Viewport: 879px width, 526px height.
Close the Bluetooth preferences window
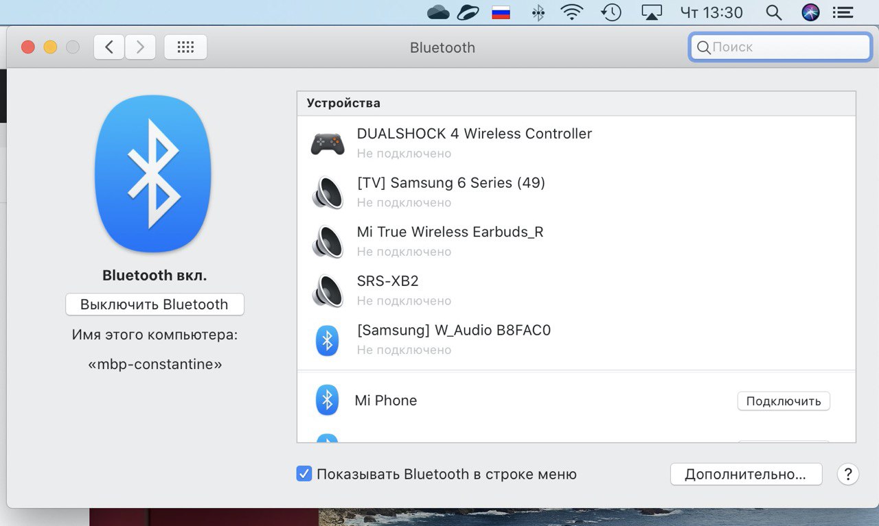(x=28, y=47)
